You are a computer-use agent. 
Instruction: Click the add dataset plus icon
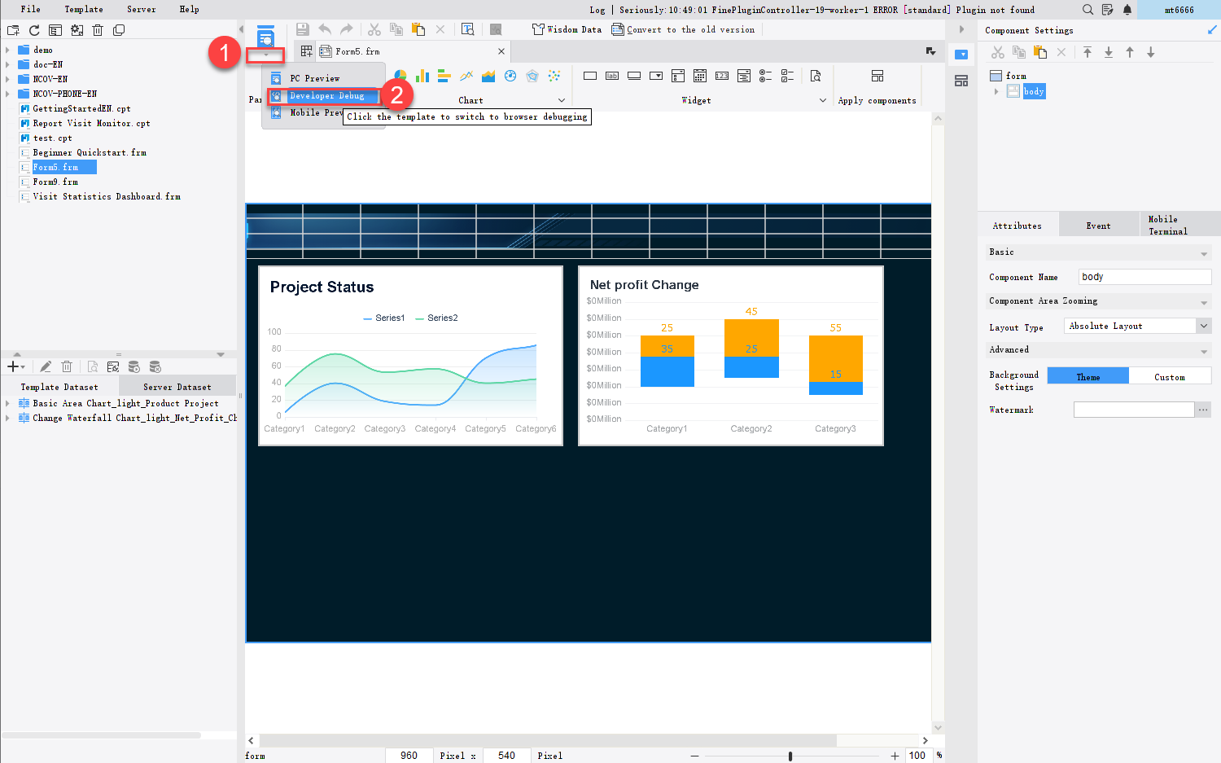coord(13,366)
